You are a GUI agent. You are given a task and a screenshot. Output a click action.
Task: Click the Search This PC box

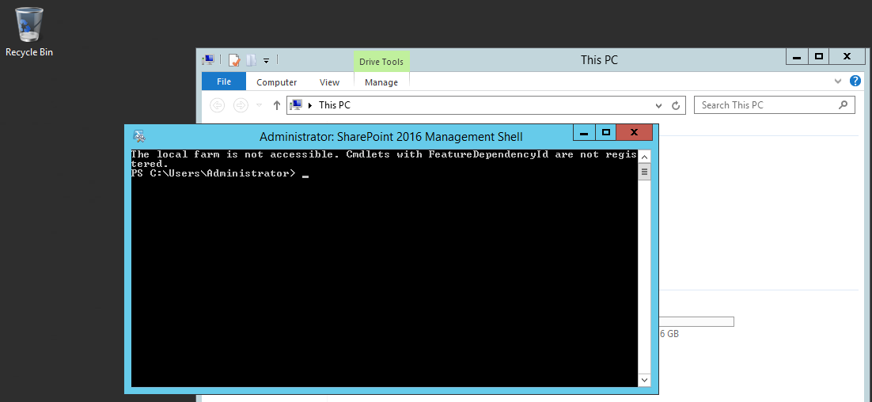pos(774,105)
